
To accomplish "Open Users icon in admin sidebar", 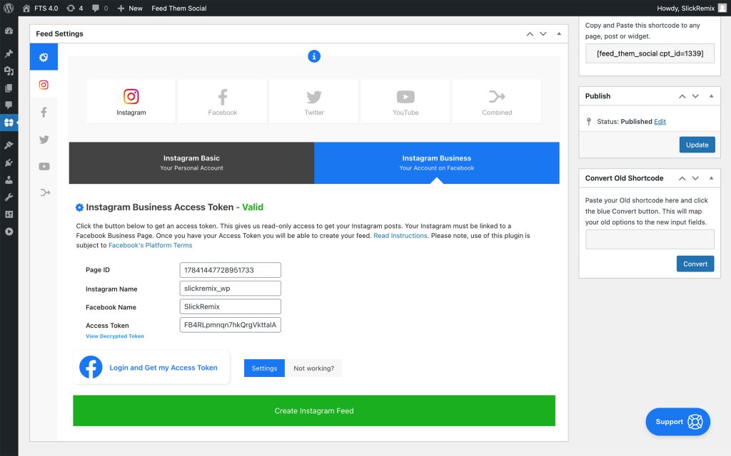I will tap(9, 180).
